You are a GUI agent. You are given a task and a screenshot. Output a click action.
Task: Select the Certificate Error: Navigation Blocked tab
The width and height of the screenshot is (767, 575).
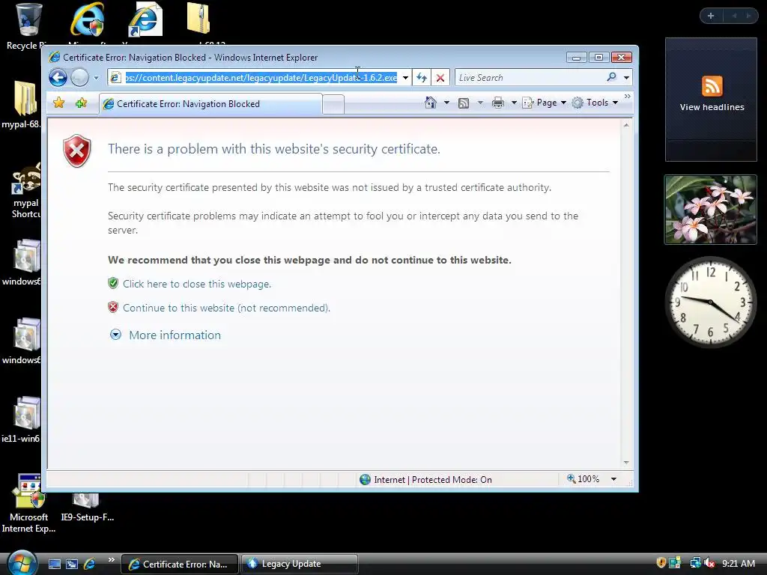coord(210,103)
